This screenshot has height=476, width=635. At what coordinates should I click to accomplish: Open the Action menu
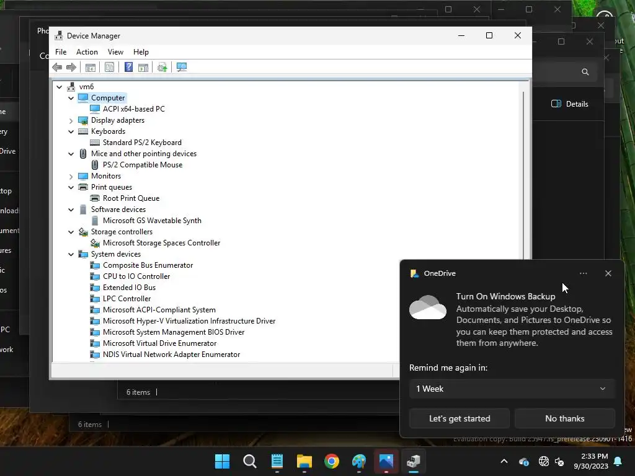pyautogui.click(x=87, y=52)
